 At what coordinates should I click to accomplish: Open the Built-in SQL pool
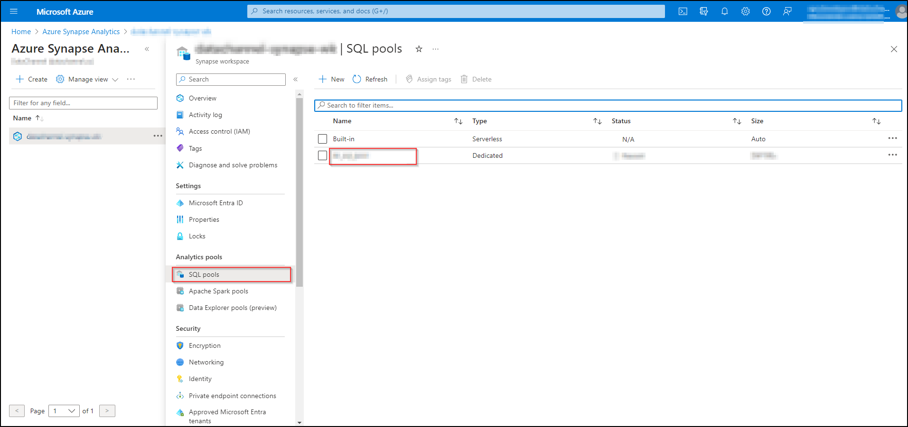coord(344,139)
